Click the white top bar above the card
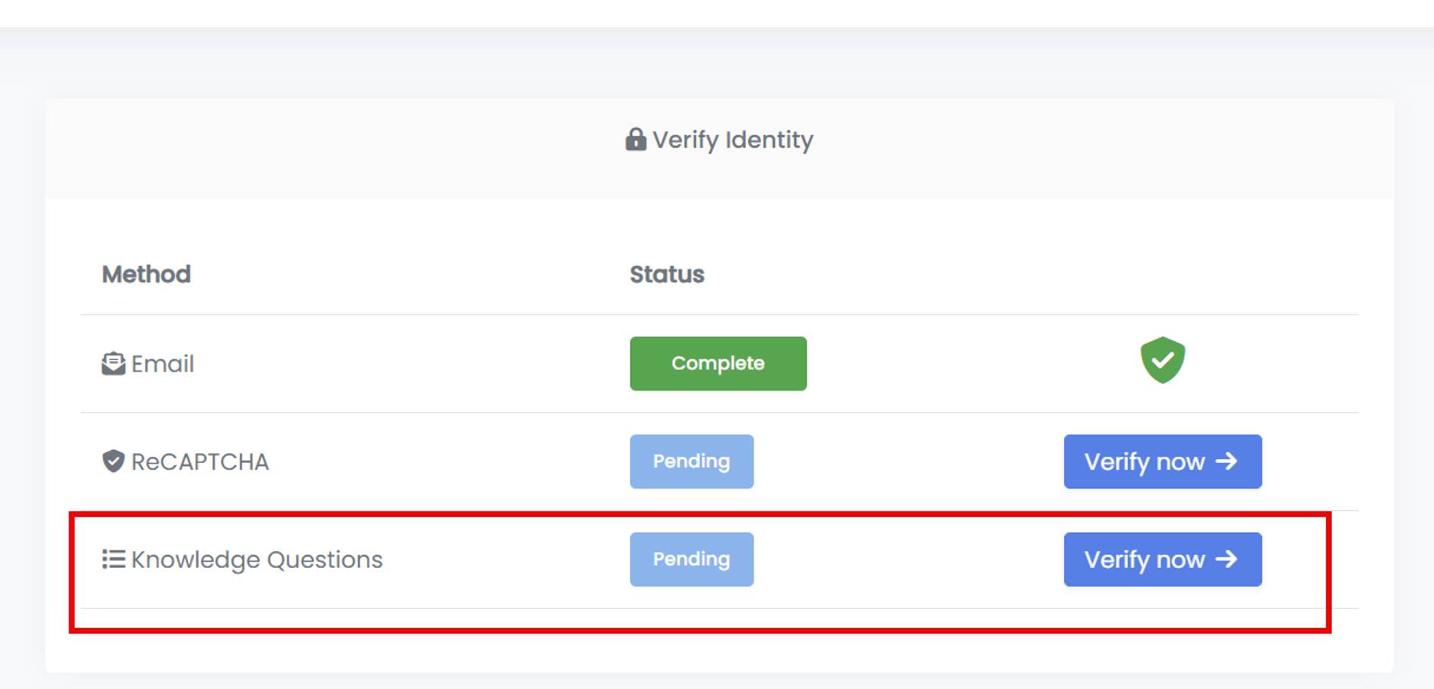Image resolution: width=1434 pixels, height=689 pixels. click(x=715, y=13)
